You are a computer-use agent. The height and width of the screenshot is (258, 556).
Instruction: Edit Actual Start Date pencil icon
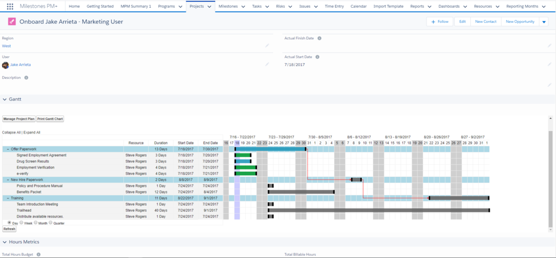550,64
